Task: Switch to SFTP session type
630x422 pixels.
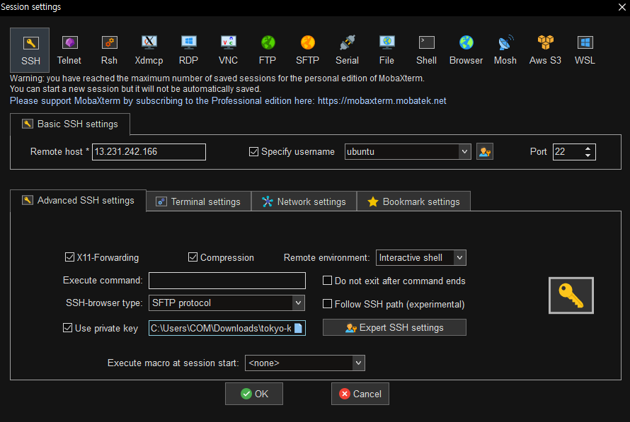Action: [x=307, y=49]
